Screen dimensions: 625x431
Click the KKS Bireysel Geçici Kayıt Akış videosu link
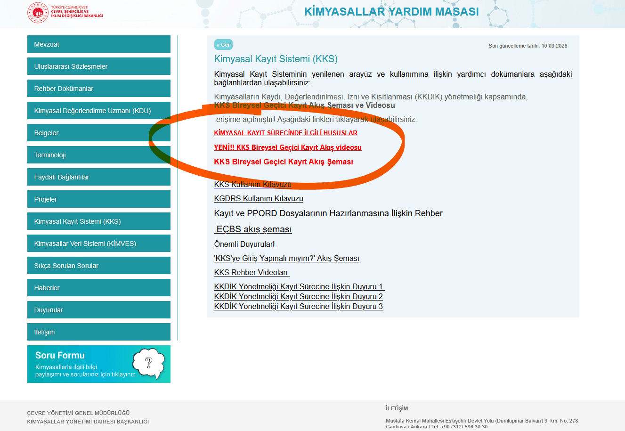[288, 147]
